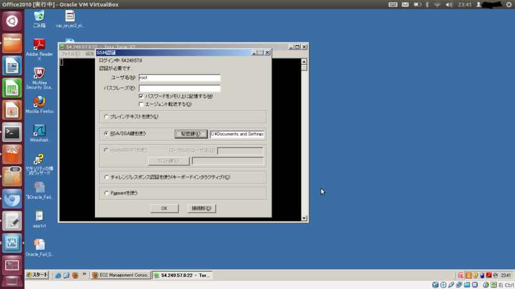Open the Ubuntu Dash home launcher icon
Screen dimensions: 515x289
[12, 21]
